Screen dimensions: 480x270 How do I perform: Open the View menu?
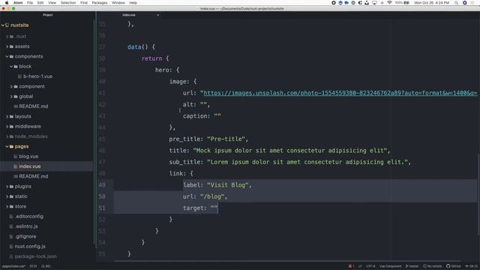pyautogui.click(x=52, y=3)
